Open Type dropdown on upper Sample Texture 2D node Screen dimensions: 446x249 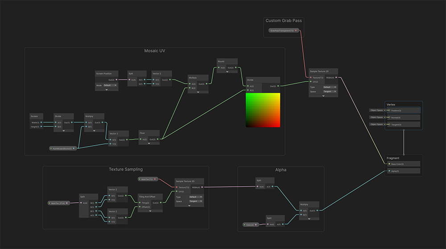[330, 87]
